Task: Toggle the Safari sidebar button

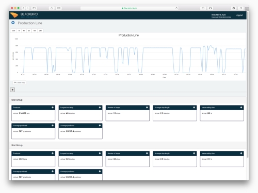Action: (x=34, y=8)
